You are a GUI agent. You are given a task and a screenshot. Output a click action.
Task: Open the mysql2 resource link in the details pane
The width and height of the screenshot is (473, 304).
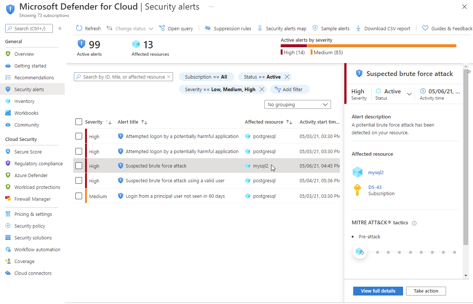[376, 172]
